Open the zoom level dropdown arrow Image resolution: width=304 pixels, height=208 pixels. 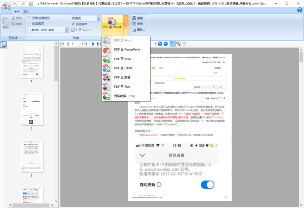pyautogui.click(x=155, y=44)
